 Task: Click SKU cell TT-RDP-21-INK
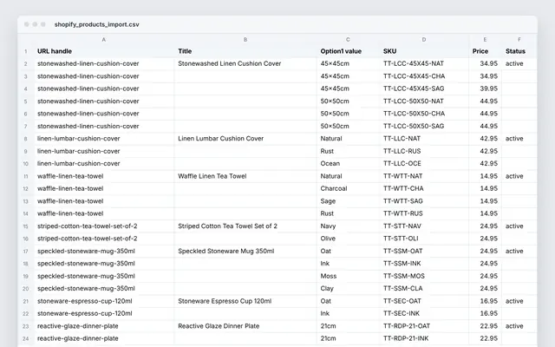[424, 339]
